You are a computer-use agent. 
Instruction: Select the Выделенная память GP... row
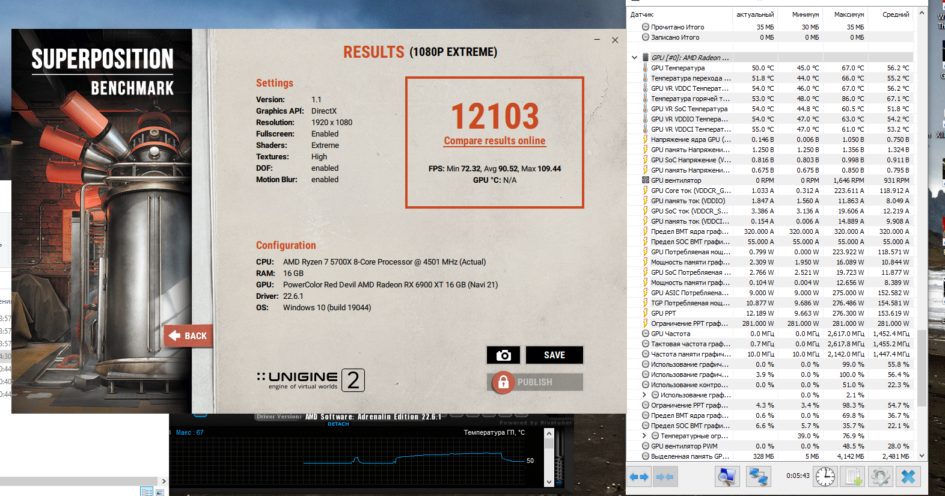click(x=771, y=456)
